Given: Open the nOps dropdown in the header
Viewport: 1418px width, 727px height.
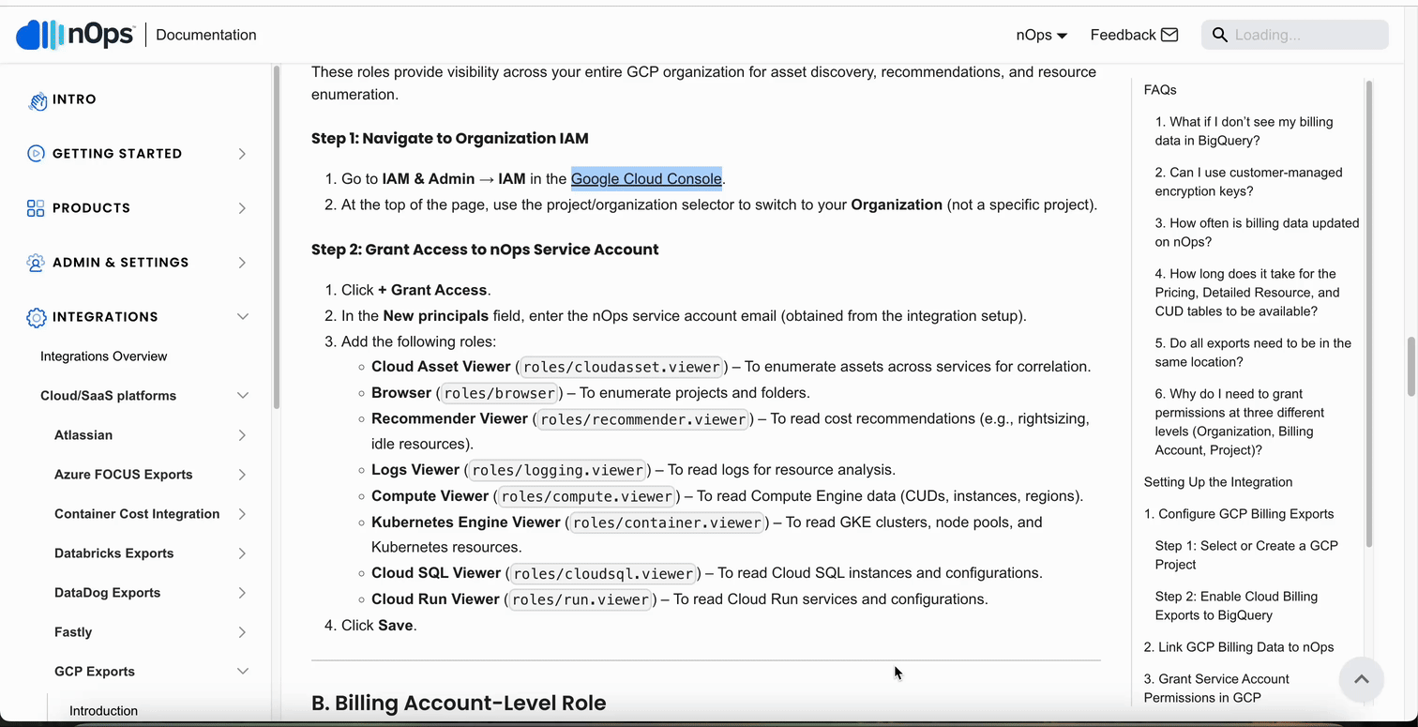Looking at the screenshot, I should coord(1041,34).
